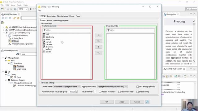Click the KNIME Hub Search panel icon
The height and width of the screenshot is (111, 198).
[x=165, y=69]
